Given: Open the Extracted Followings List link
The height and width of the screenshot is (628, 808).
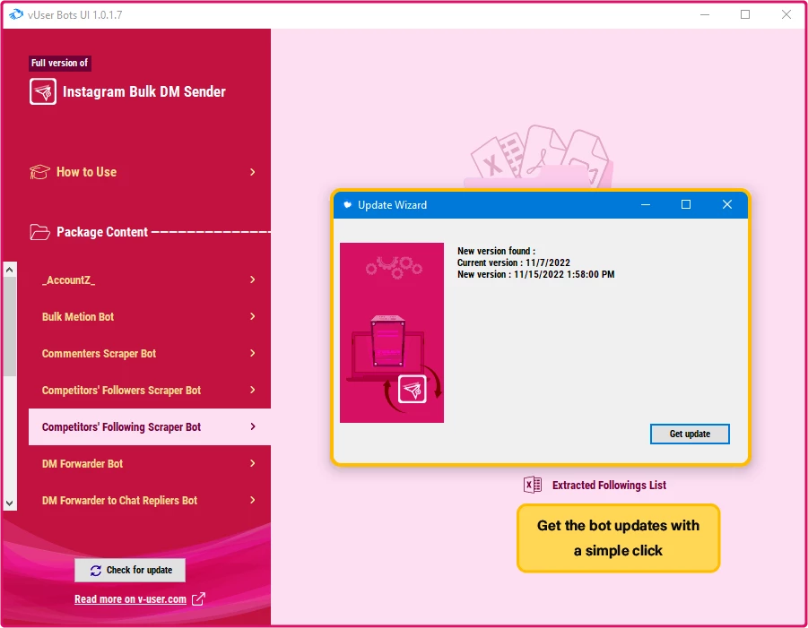Looking at the screenshot, I should coord(609,485).
